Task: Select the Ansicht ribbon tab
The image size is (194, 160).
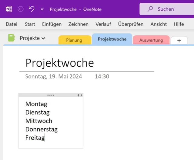Action: point(159,24)
